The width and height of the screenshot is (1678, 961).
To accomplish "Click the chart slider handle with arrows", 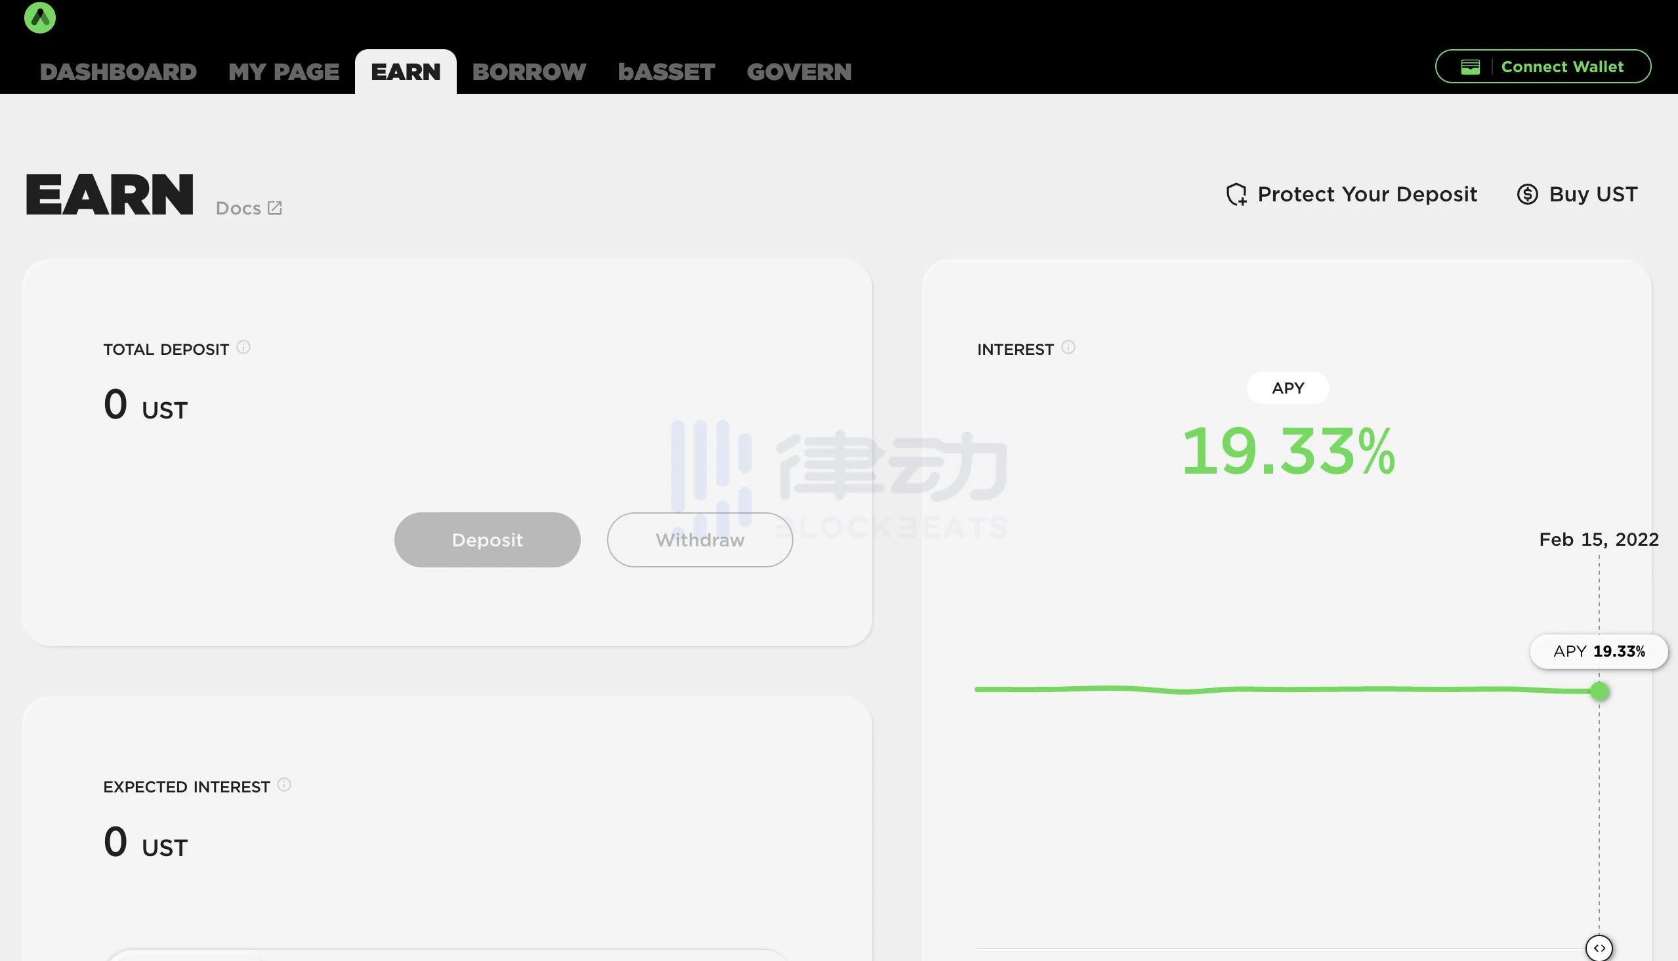I will [x=1599, y=948].
